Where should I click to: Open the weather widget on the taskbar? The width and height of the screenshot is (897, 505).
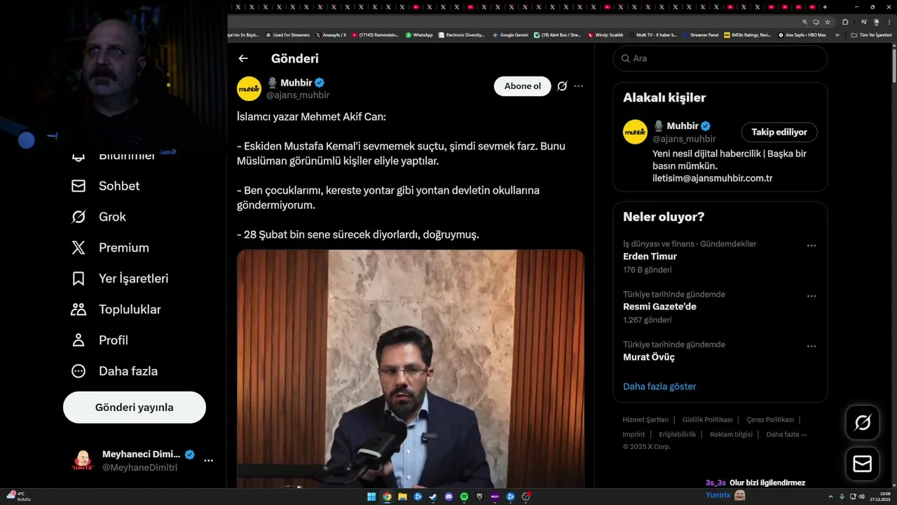pyautogui.click(x=18, y=497)
